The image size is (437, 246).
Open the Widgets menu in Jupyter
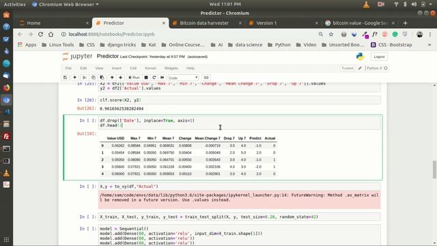(171, 68)
